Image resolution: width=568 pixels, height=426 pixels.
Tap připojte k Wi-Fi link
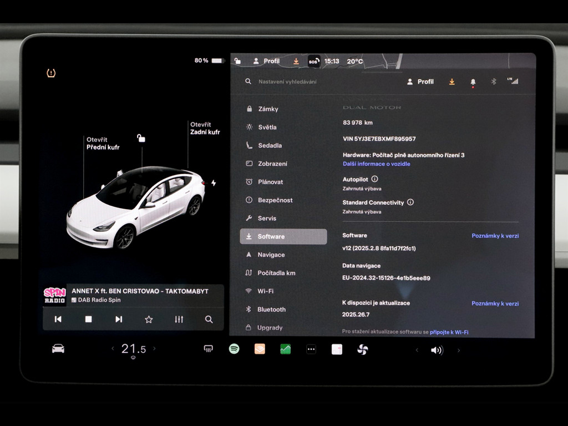click(449, 332)
